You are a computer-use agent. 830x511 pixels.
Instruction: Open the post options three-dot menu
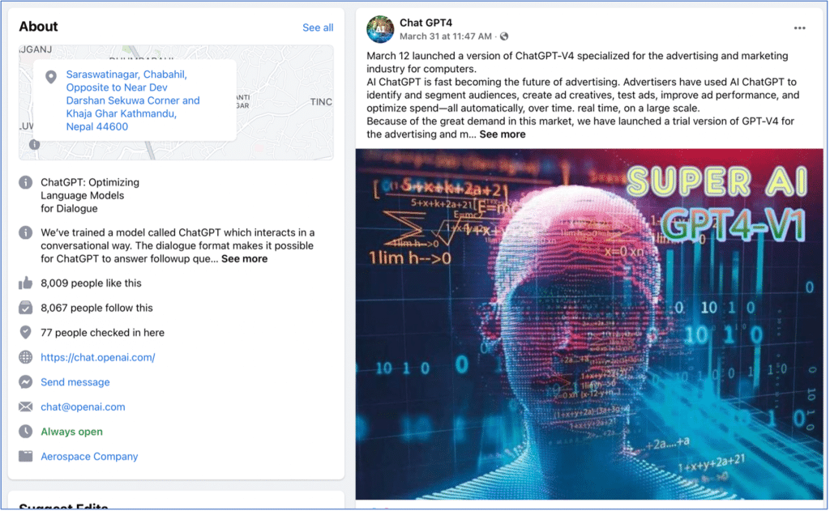[799, 28]
